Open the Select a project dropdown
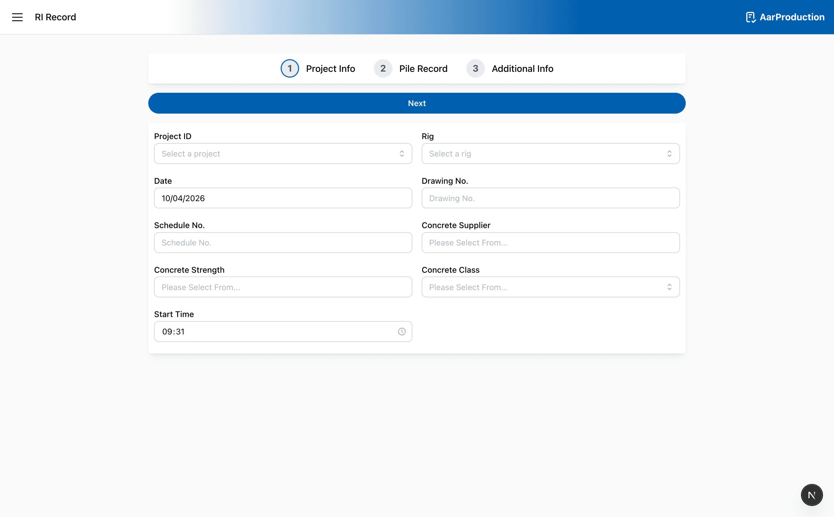Viewport: 834px width, 517px height. 283,154
